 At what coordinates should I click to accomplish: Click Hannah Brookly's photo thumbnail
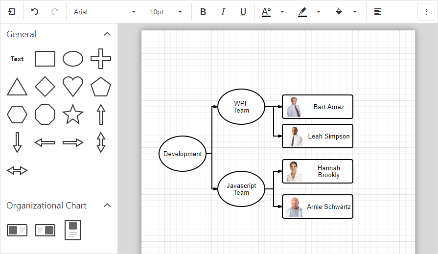click(295, 172)
